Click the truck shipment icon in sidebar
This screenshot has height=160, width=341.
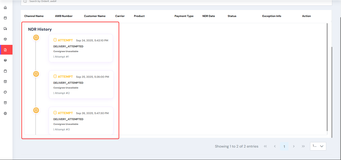[x=5, y=29]
